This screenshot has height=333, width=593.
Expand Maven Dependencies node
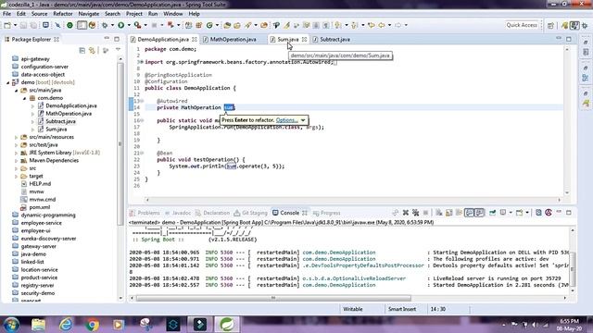pos(17,160)
